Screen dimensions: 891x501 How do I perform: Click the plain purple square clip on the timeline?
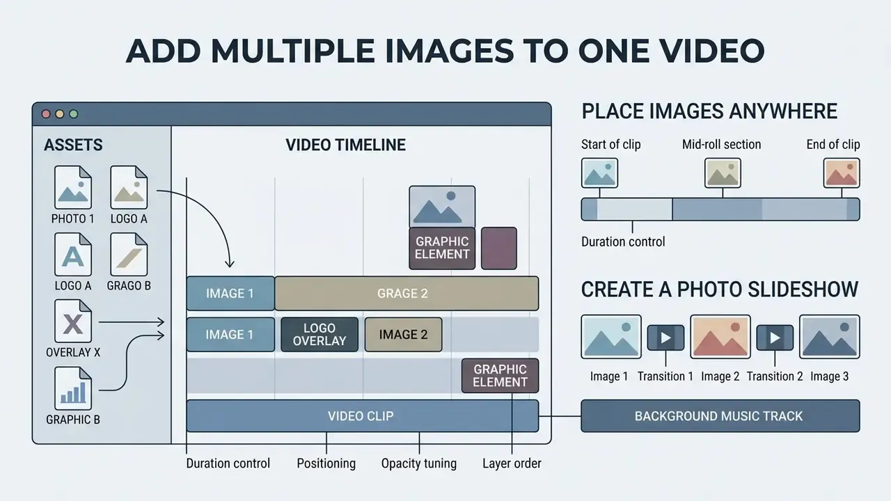(x=499, y=248)
